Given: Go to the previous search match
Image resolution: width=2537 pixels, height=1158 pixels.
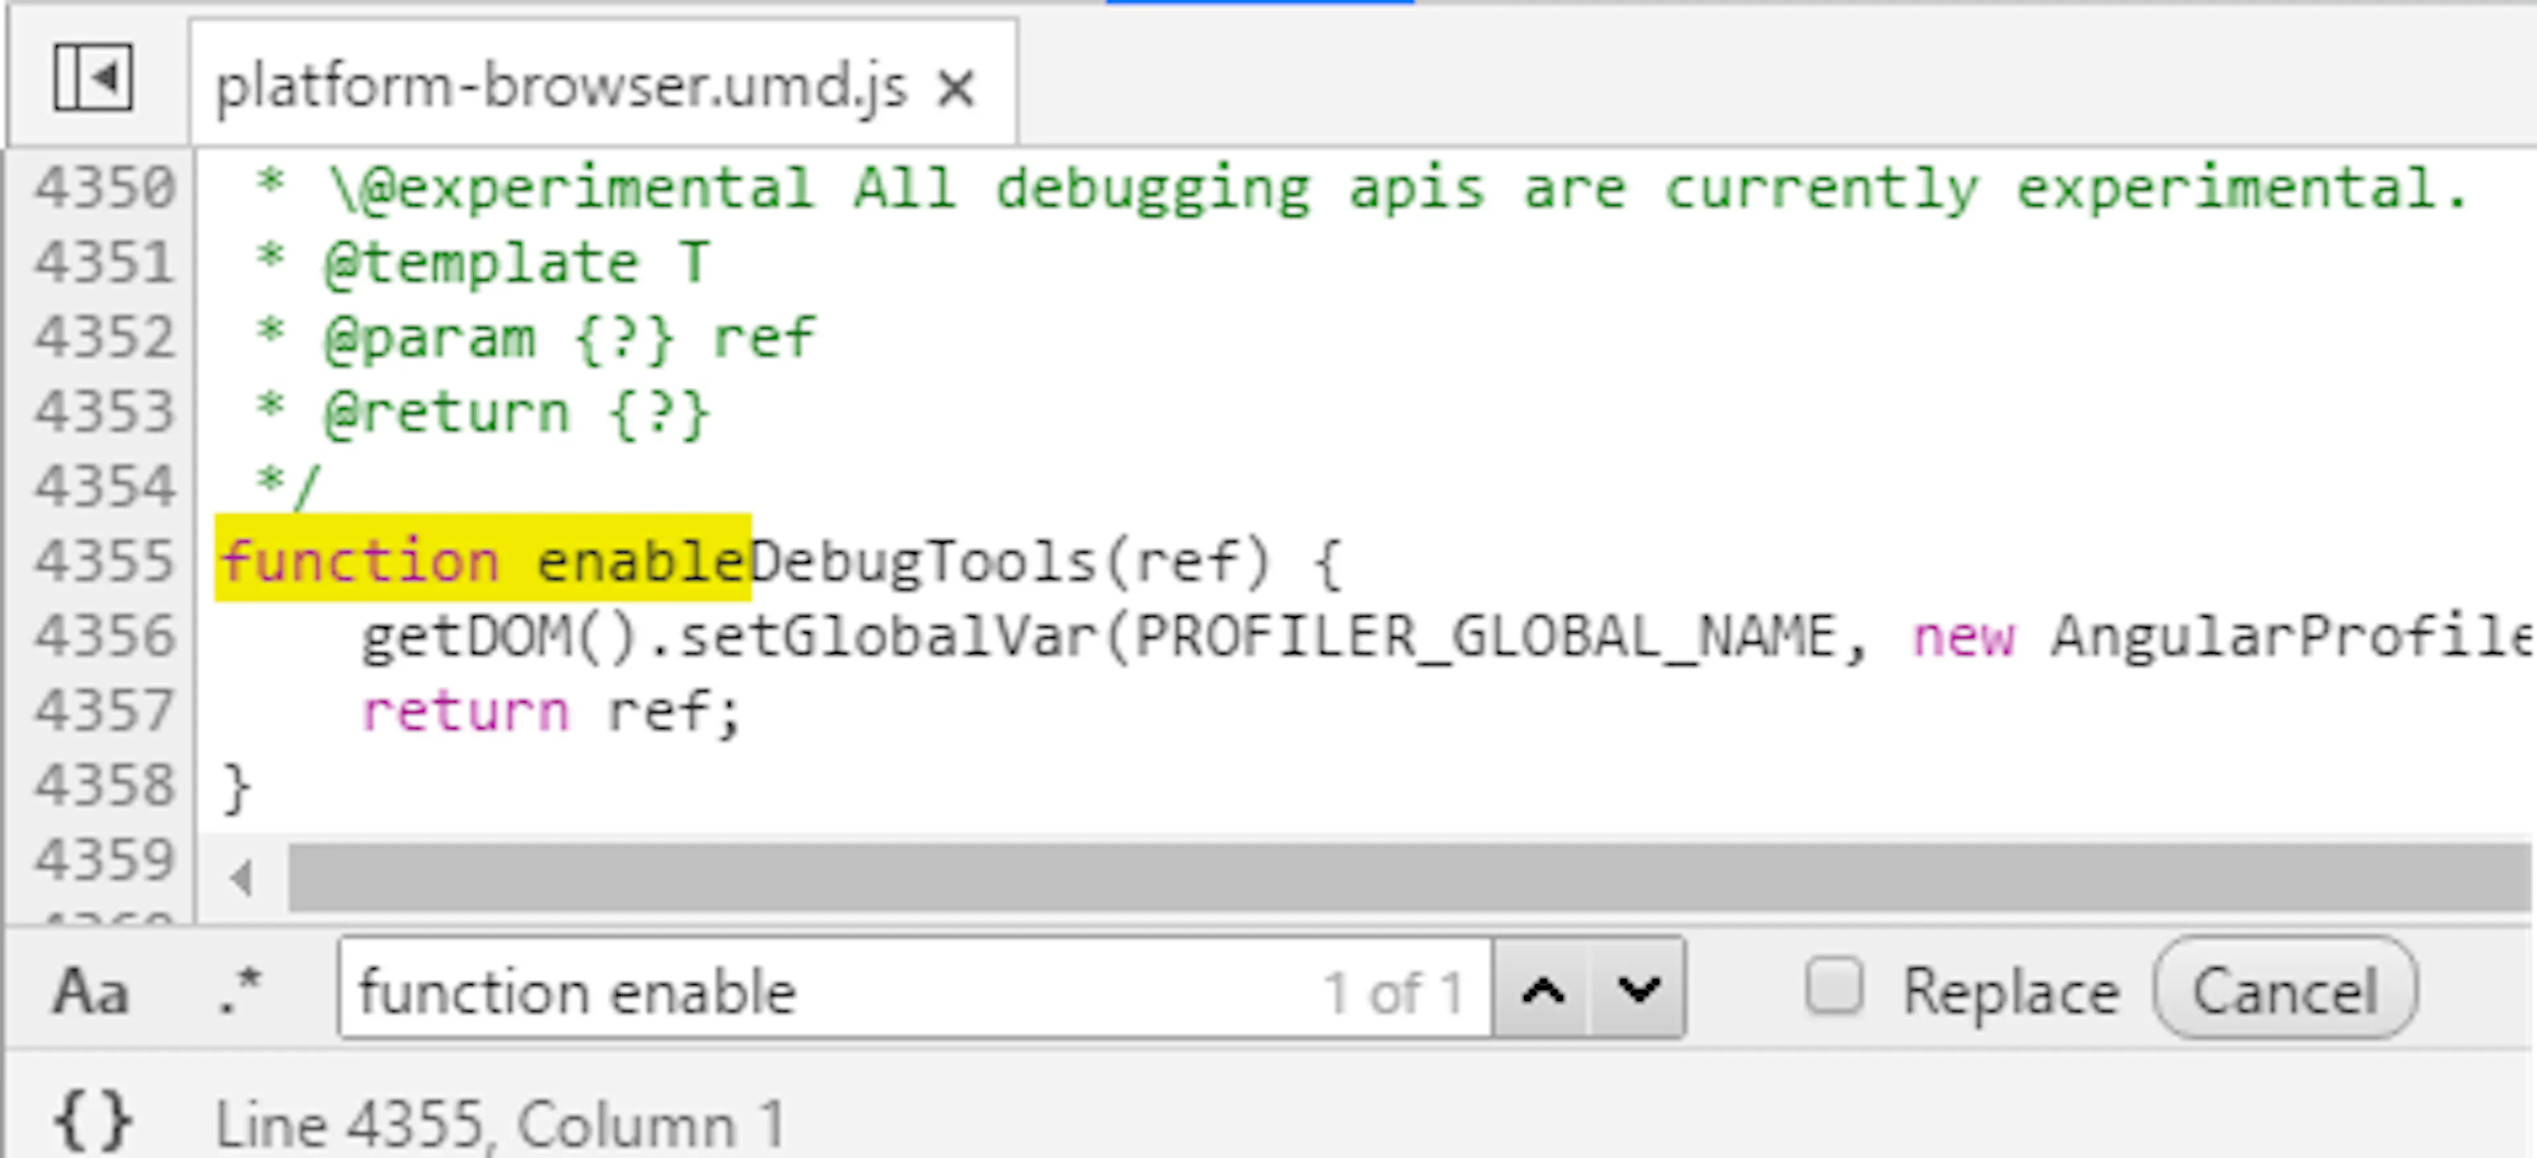Looking at the screenshot, I should 1542,989.
